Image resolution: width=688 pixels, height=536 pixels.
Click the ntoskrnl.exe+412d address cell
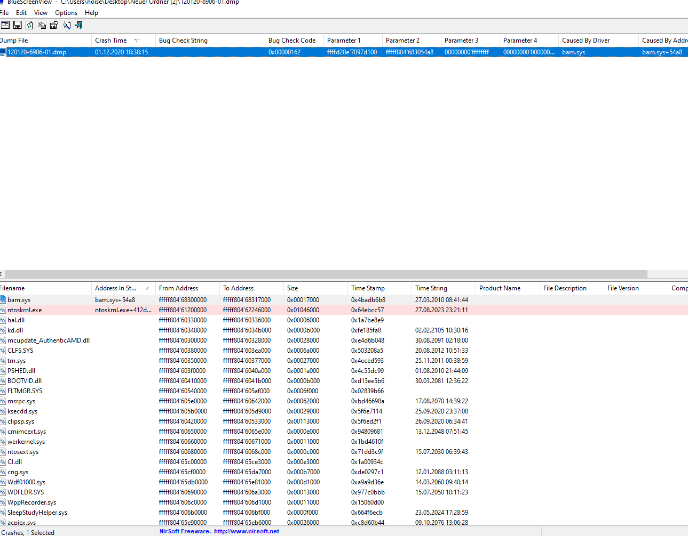pyautogui.click(x=123, y=310)
